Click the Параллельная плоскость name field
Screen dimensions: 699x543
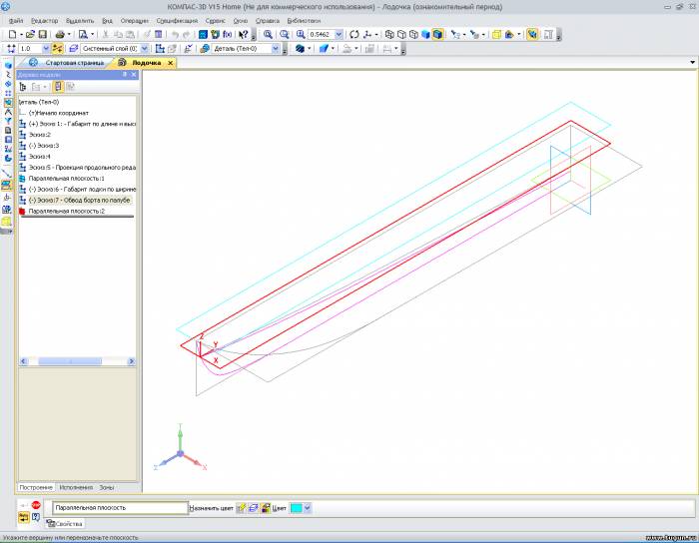(121, 508)
